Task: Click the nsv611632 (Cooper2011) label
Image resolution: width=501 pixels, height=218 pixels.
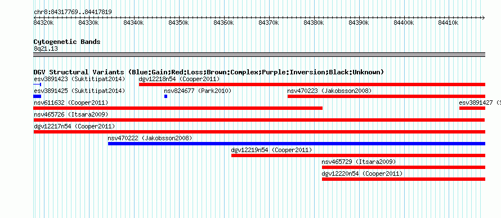Action: pyautogui.click(x=71, y=103)
